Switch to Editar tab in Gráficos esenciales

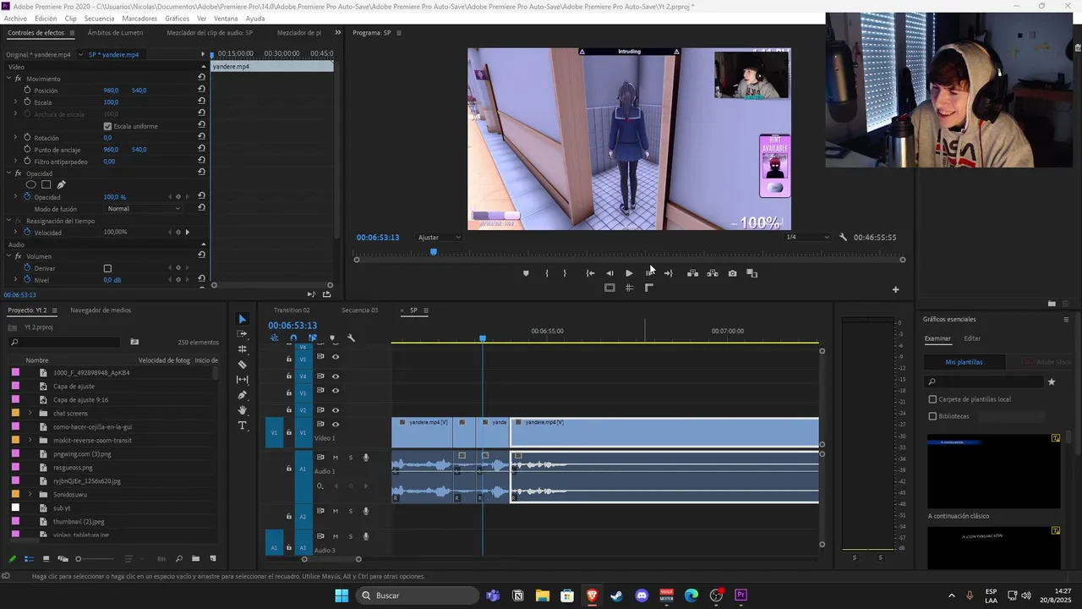click(x=972, y=338)
